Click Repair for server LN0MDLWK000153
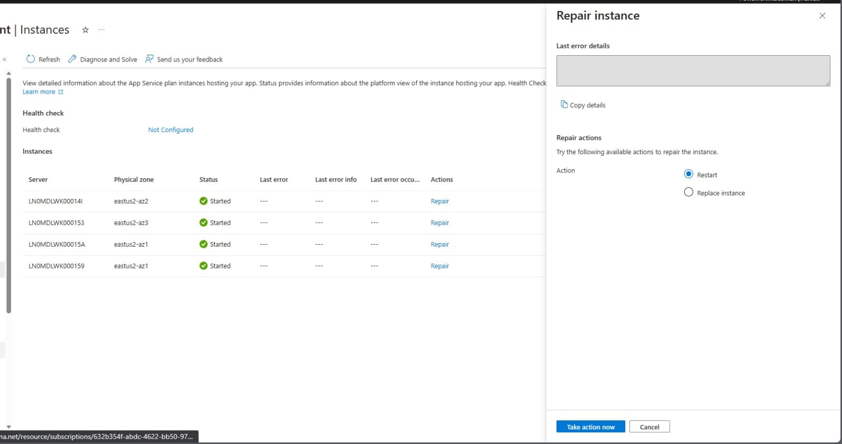The height and width of the screenshot is (444, 842). point(439,223)
